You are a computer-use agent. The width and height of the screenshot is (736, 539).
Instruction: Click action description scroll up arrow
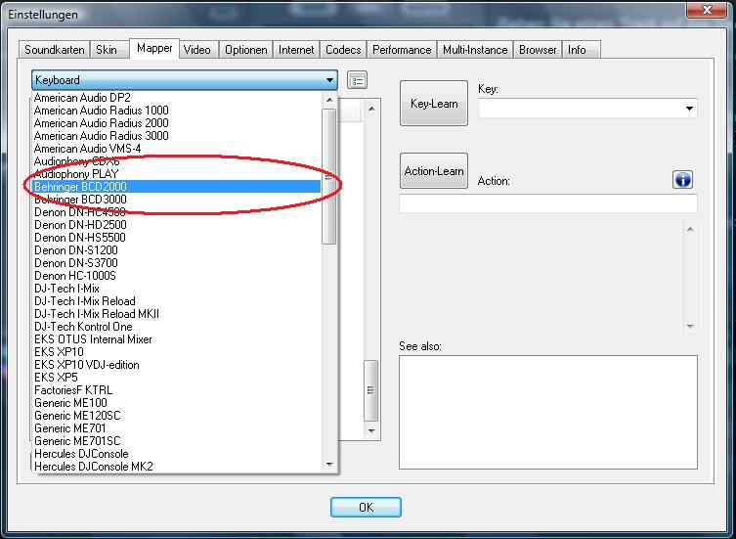[689, 229]
